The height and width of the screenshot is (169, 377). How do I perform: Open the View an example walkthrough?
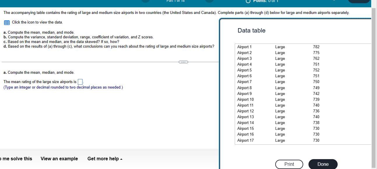tap(59, 159)
